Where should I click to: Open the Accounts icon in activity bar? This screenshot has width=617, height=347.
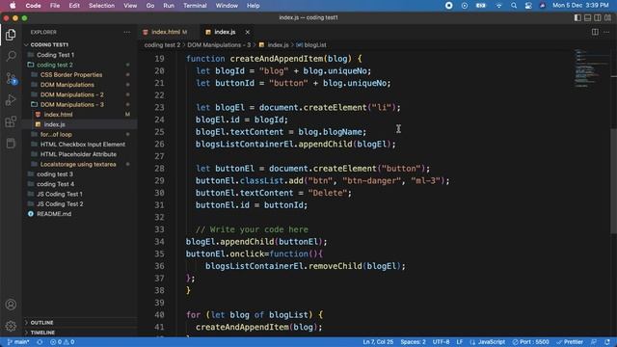tap(11, 305)
